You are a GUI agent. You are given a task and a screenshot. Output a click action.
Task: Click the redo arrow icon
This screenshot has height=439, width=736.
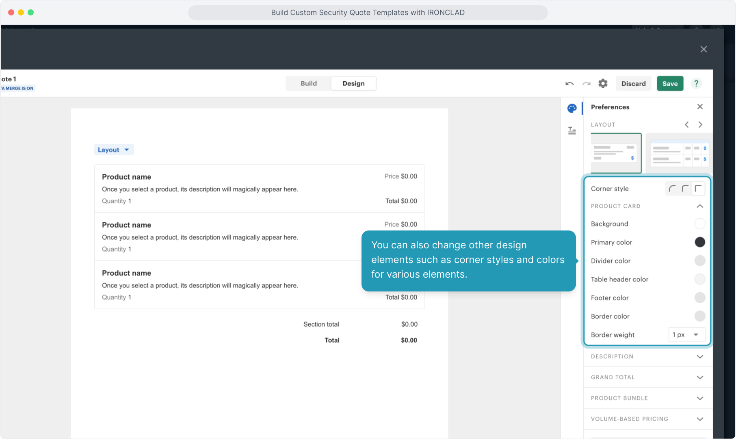pyautogui.click(x=586, y=84)
